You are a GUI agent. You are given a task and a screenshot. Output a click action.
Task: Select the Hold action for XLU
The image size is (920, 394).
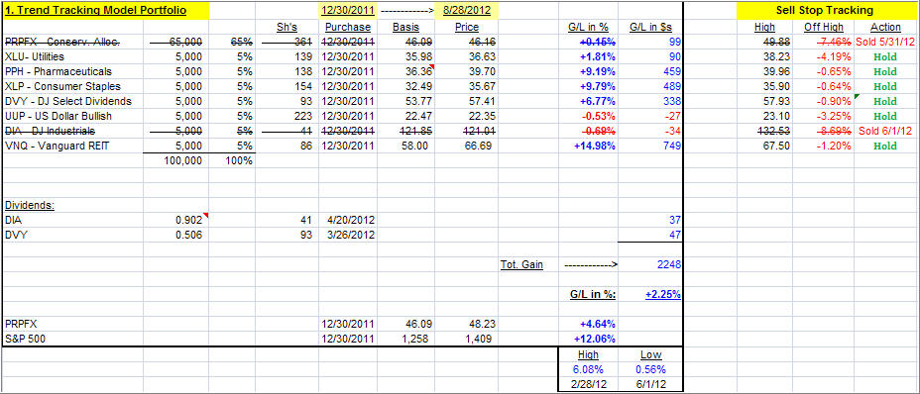pyautogui.click(x=885, y=56)
